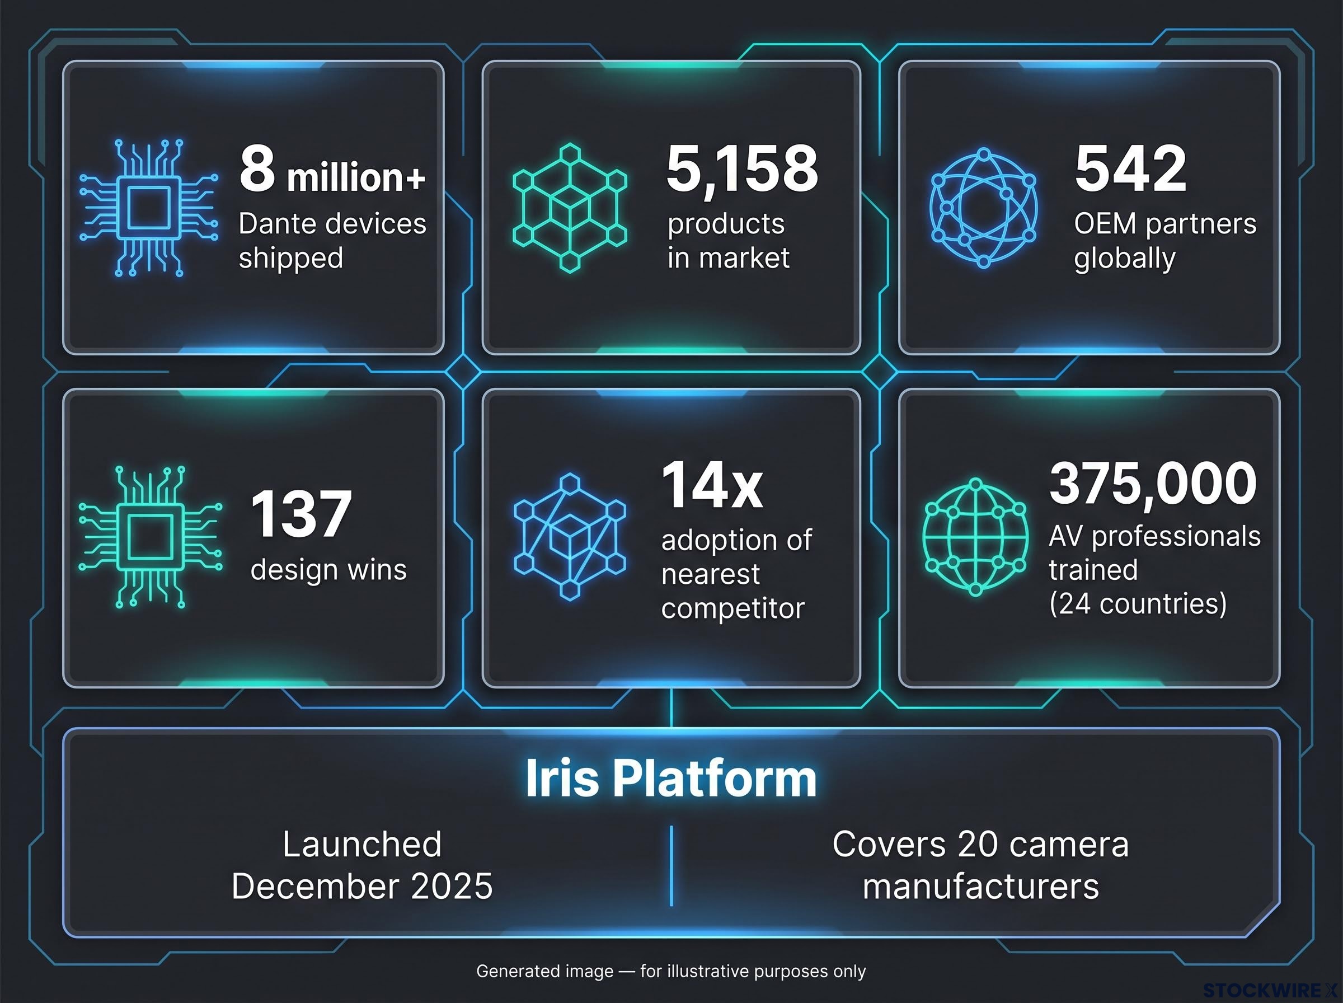
Task: Click the "Launched December 2025" text
Action: [362, 865]
